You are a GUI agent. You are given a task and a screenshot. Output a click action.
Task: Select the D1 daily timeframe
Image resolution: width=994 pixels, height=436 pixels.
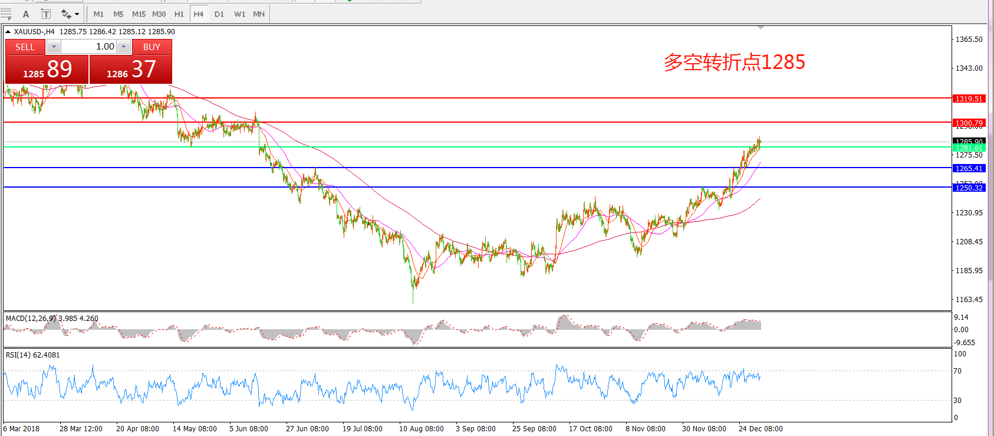tap(219, 14)
